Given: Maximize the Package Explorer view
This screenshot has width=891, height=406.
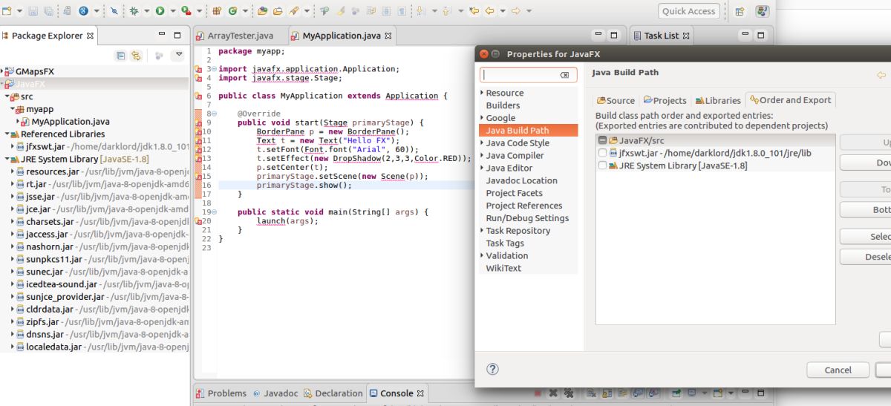Looking at the screenshot, I should 177,35.
